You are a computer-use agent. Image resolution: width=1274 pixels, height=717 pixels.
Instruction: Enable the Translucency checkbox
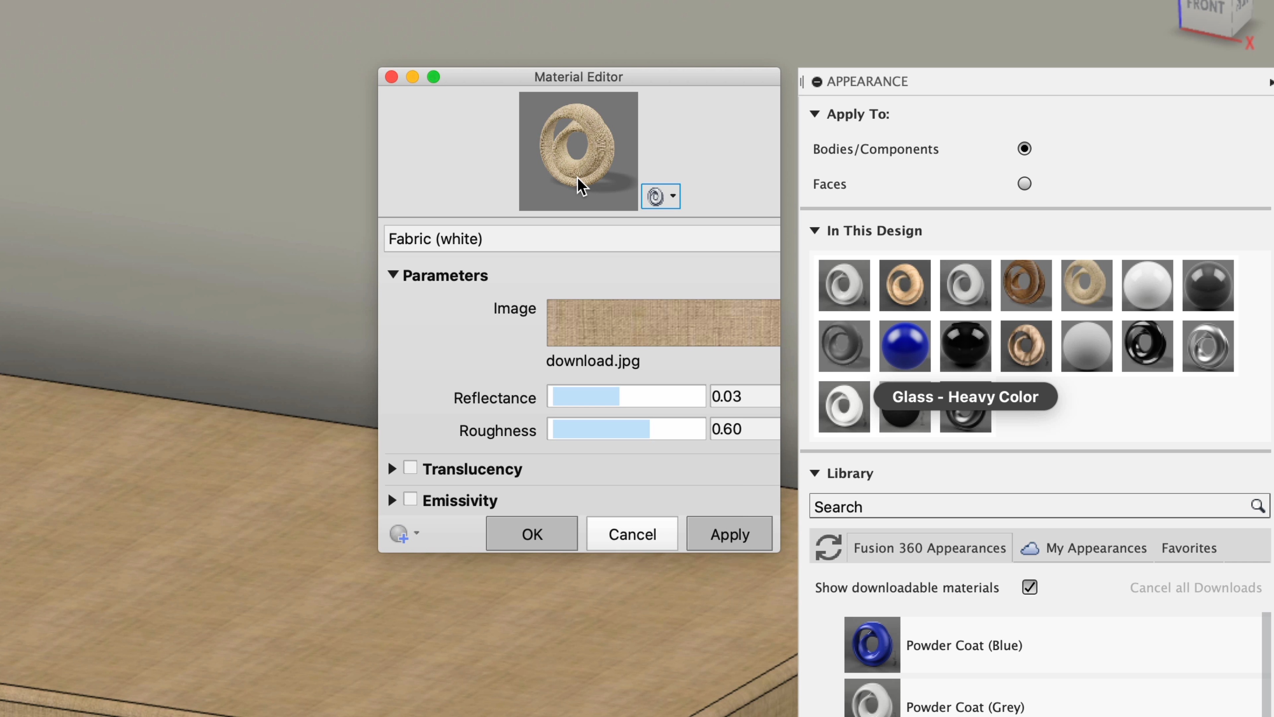[411, 468]
